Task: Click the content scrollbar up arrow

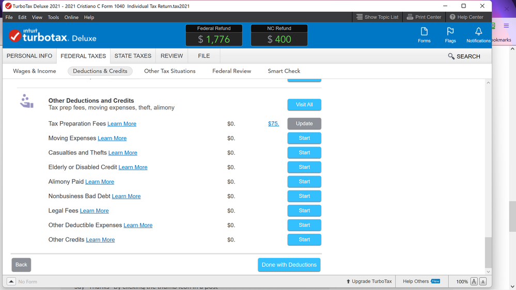Action: click(488, 83)
